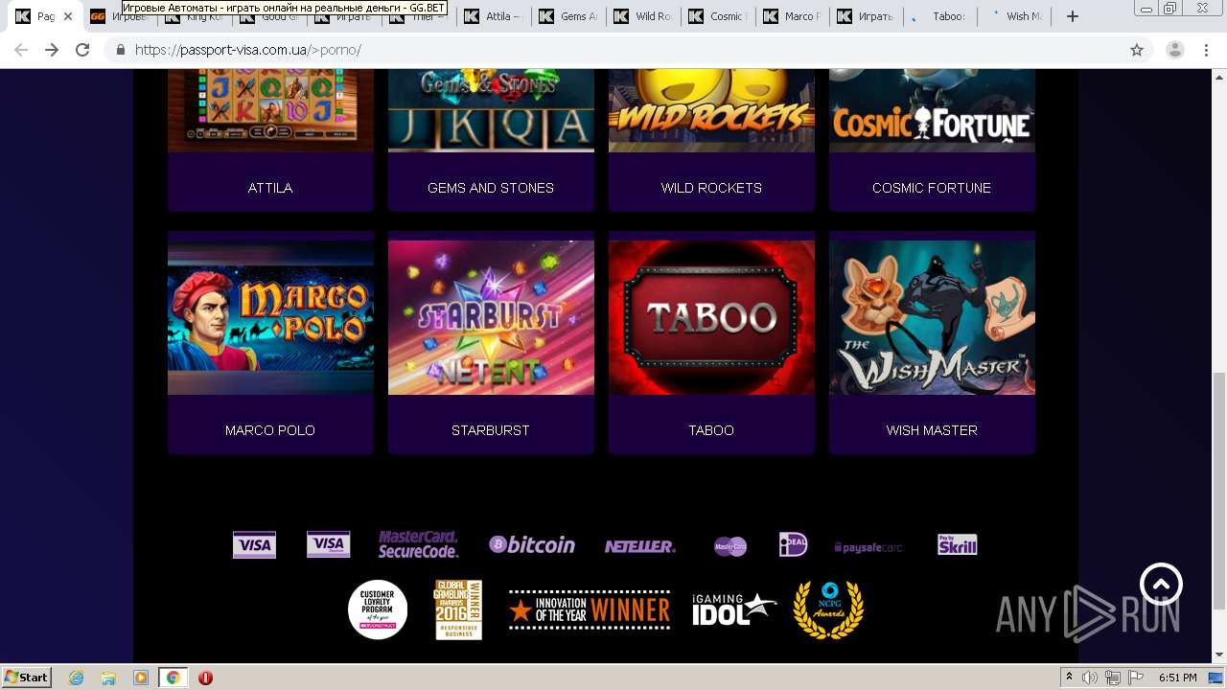Click the GEMS AND STONES title

pyautogui.click(x=491, y=188)
